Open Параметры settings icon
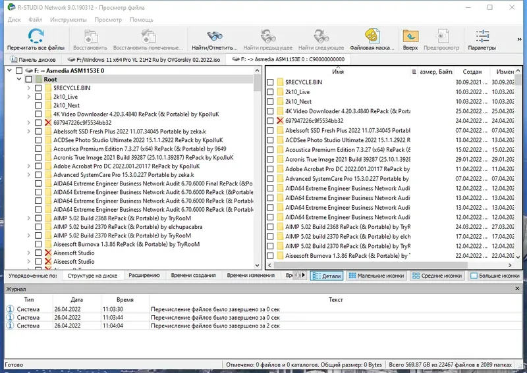Screen dimensions: 527x373 (482, 36)
